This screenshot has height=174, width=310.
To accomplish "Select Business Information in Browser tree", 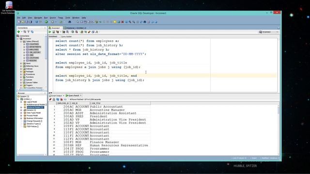I will click(x=34, y=118).
